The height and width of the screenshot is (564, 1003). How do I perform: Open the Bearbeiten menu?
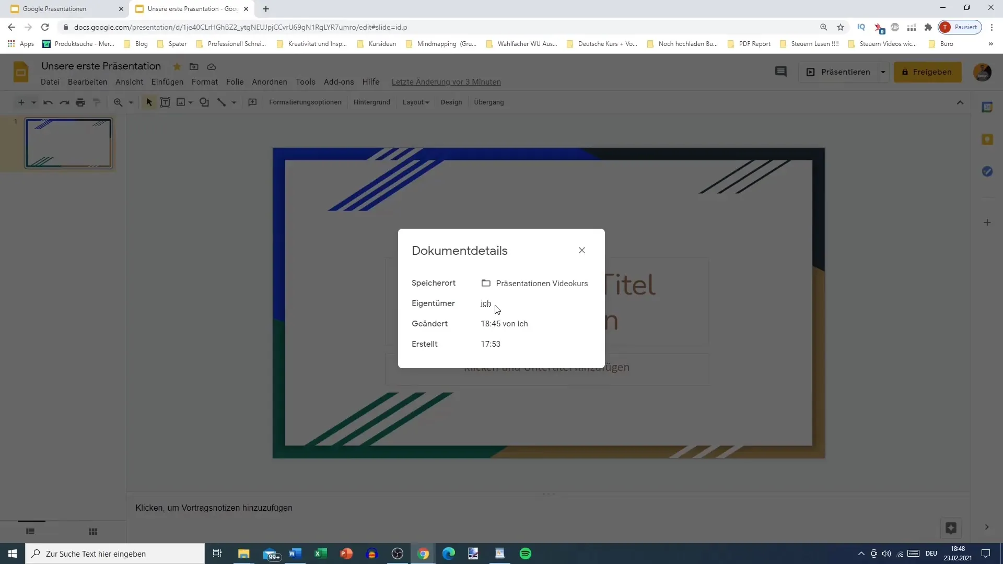(x=87, y=81)
